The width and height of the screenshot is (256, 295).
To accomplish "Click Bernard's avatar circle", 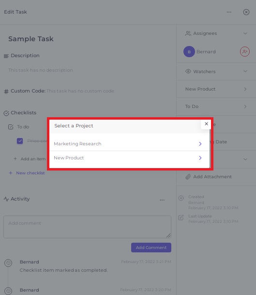I will click(x=189, y=51).
